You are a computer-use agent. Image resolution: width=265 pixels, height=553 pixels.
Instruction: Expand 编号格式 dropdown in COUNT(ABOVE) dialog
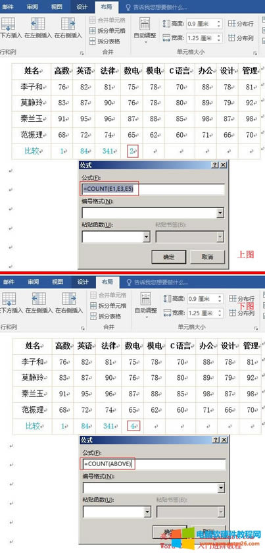[222, 488]
